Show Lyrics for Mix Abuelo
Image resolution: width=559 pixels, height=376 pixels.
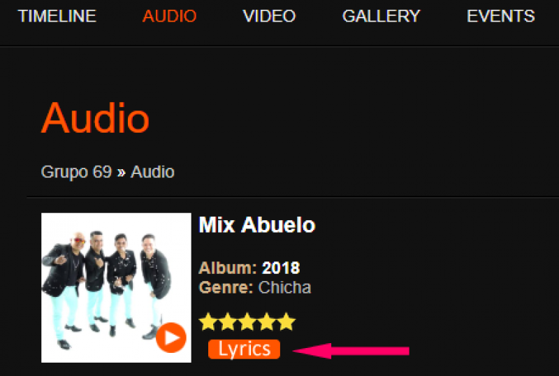tap(244, 349)
